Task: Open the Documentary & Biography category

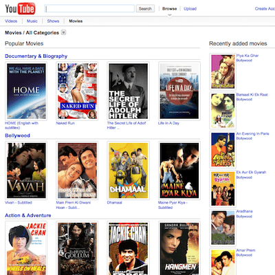Action: coord(36,56)
